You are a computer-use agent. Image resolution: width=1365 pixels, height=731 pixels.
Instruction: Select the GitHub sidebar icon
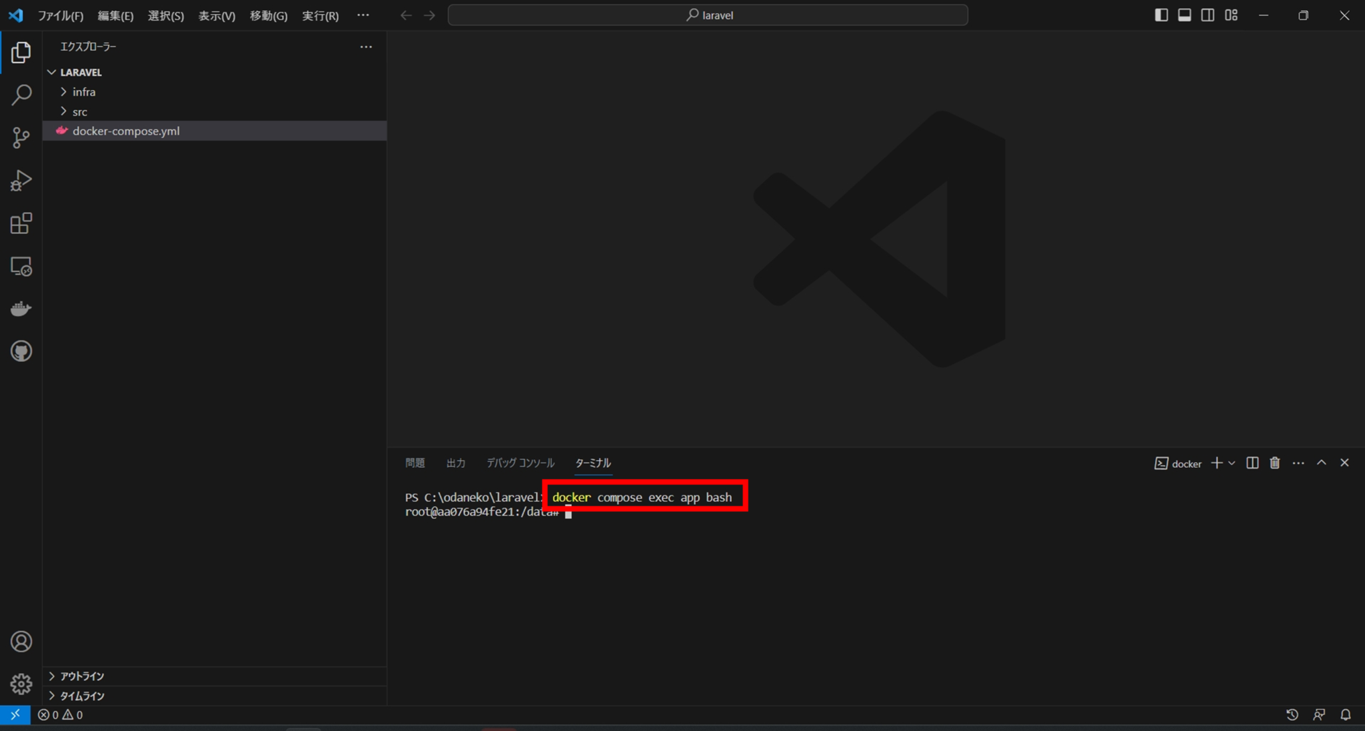(x=21, y=351)
